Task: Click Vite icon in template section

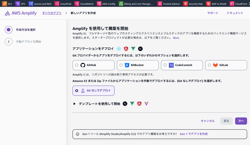Action: [146, 104]
